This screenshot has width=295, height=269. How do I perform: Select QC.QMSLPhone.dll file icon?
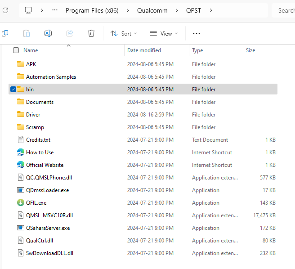pos(21,178)
